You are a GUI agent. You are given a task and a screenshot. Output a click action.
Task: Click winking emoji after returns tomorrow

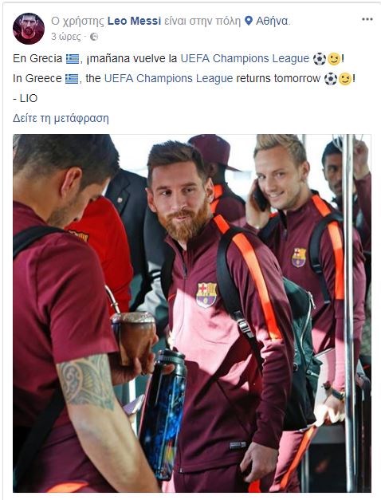[x=345, y=79]
